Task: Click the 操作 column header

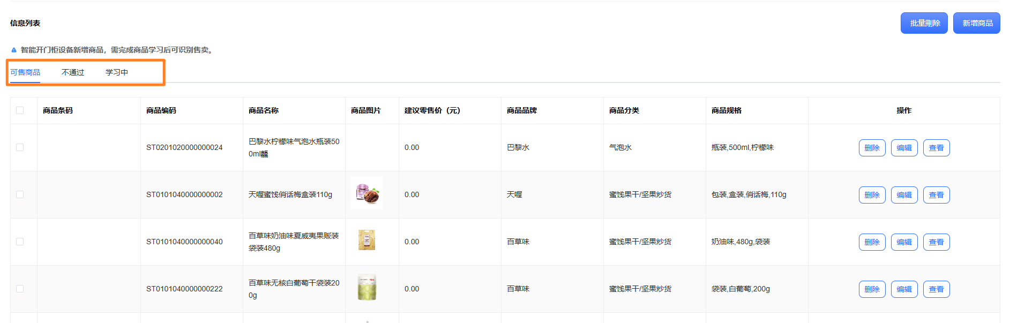Action: pos(904,110)
